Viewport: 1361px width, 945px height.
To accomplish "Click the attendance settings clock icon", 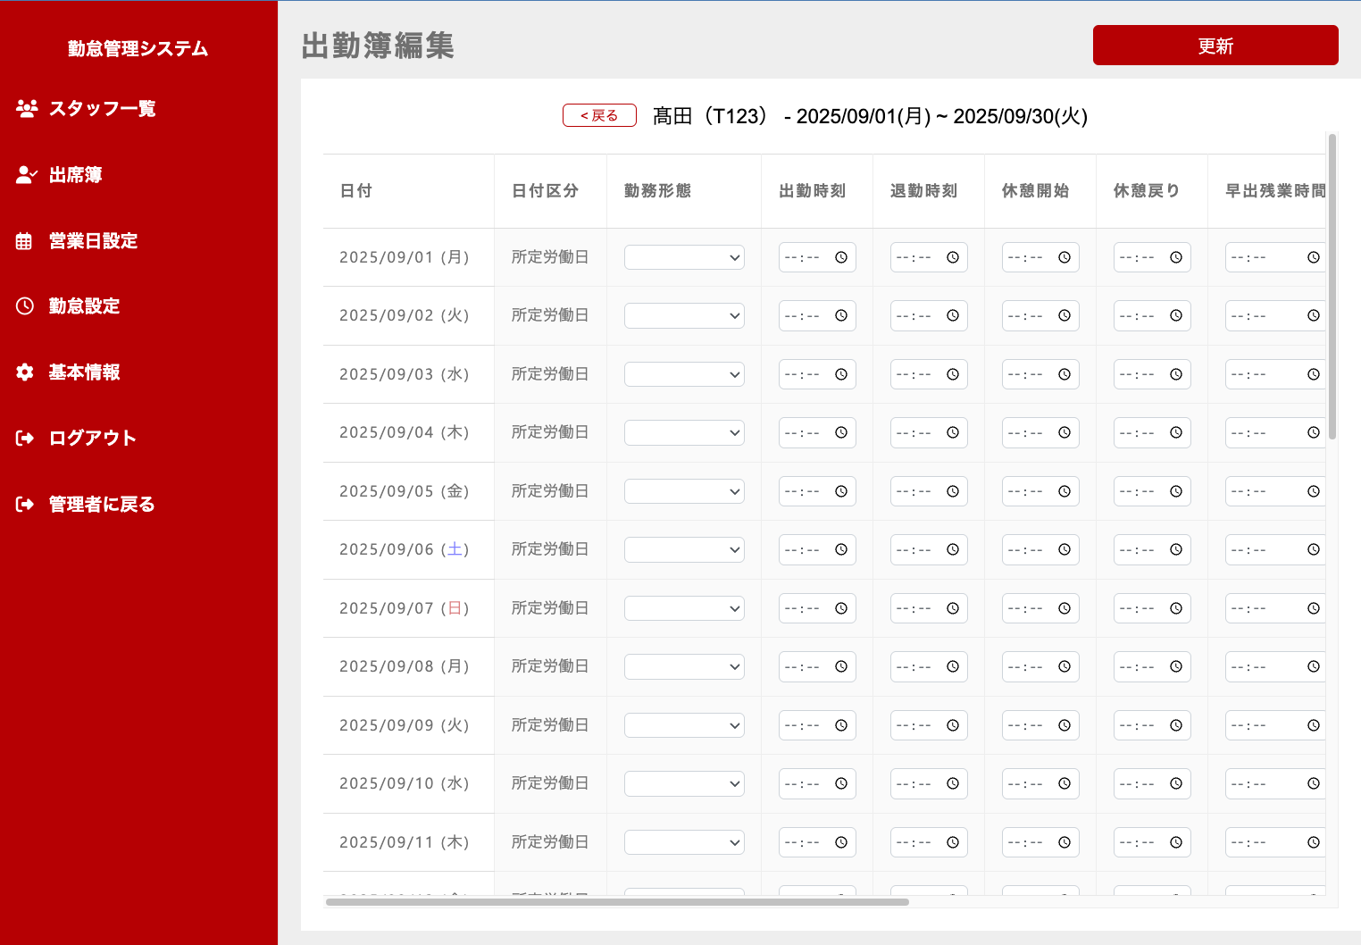I will (x=25, y=306).
